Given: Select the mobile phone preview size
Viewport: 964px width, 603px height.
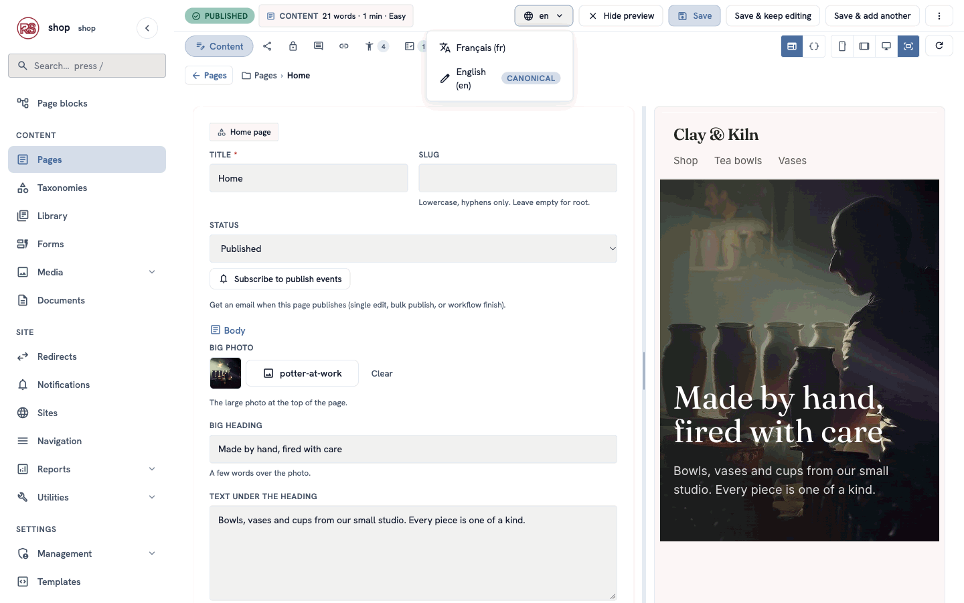Looking at the screenshot, I should point(842,46).
